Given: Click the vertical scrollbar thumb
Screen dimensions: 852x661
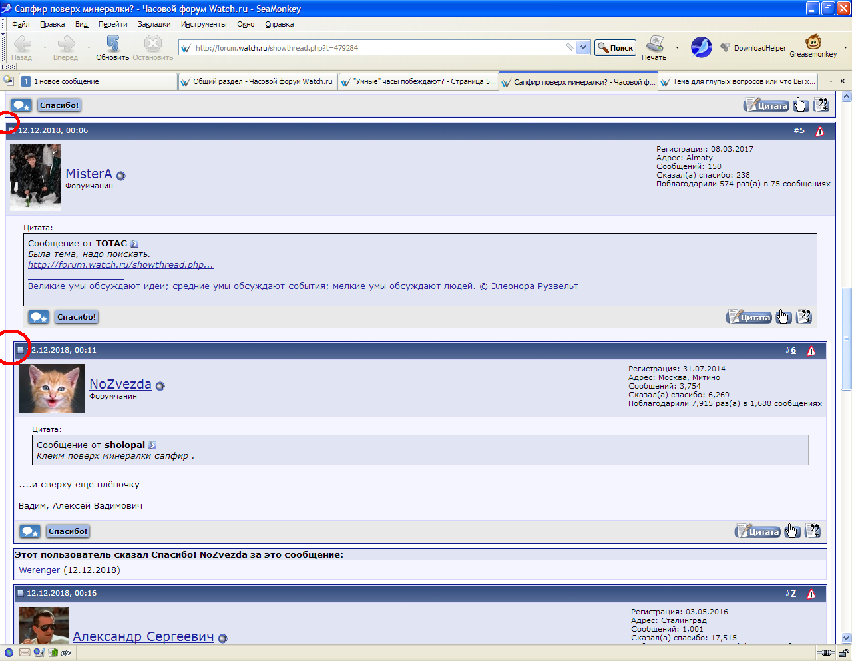Looking at the screenshot, I should [x=846, y=339].
